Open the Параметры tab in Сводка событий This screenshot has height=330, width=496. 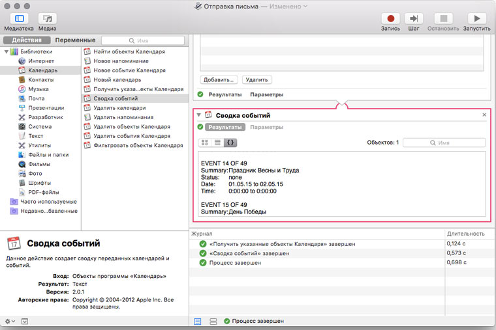click(266, 128)
